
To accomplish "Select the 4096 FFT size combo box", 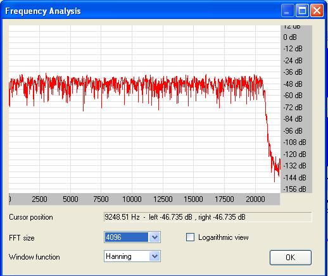I will click(x=132, y=237).
